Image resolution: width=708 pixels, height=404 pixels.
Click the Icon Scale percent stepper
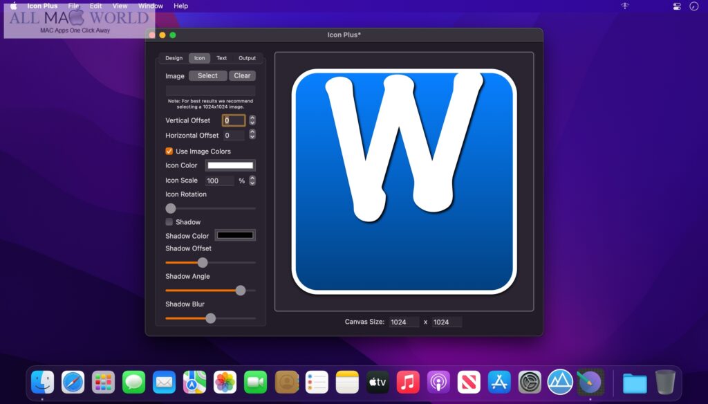click(252, 181)
